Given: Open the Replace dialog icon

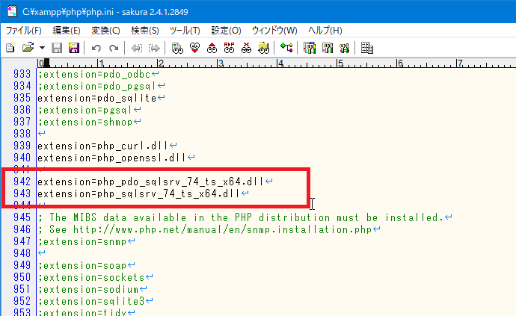Looking at the screenshot, I should pos(229,47).
